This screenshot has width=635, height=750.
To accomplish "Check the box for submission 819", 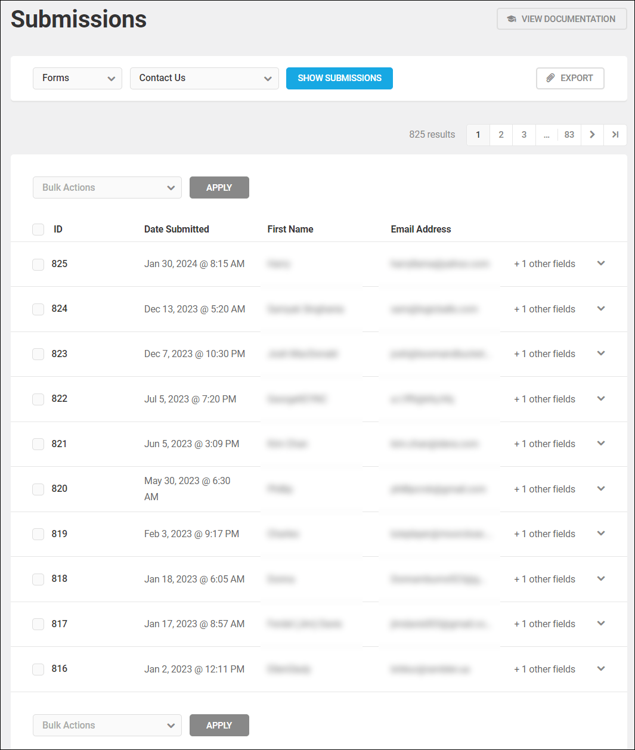I will (38, 534).
